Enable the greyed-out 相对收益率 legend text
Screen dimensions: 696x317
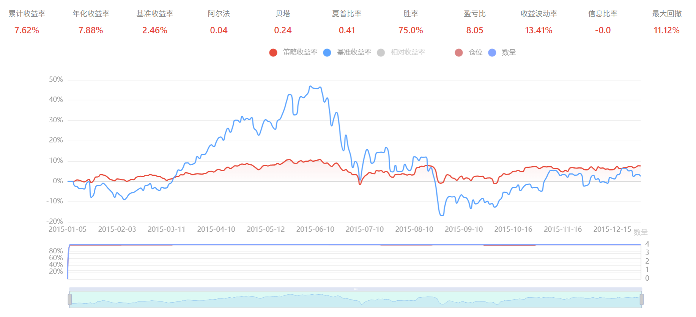pyautogui.click(x=408, y=52)
